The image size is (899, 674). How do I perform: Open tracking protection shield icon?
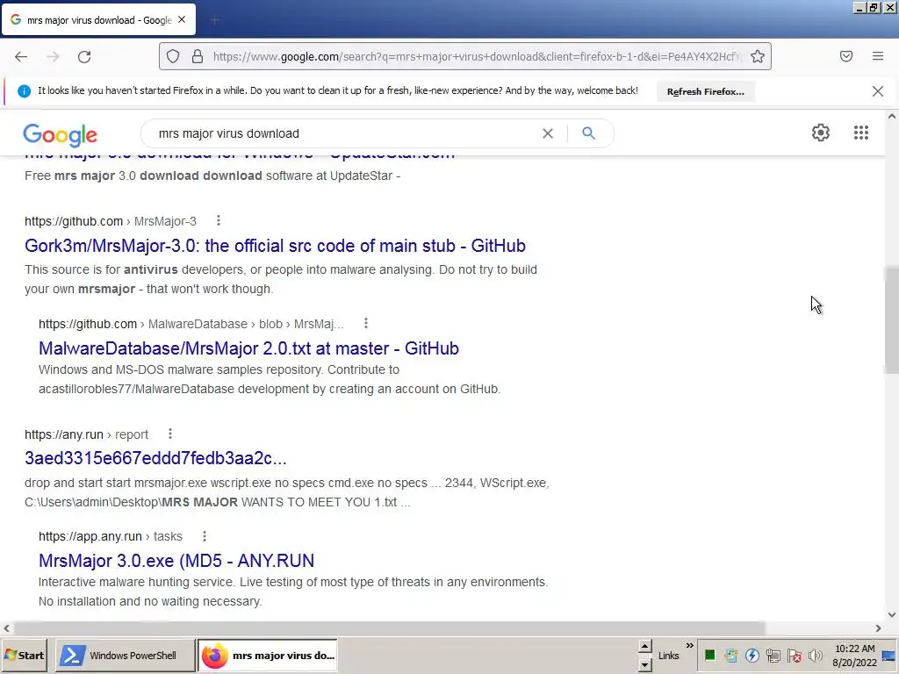coord(173,56)
